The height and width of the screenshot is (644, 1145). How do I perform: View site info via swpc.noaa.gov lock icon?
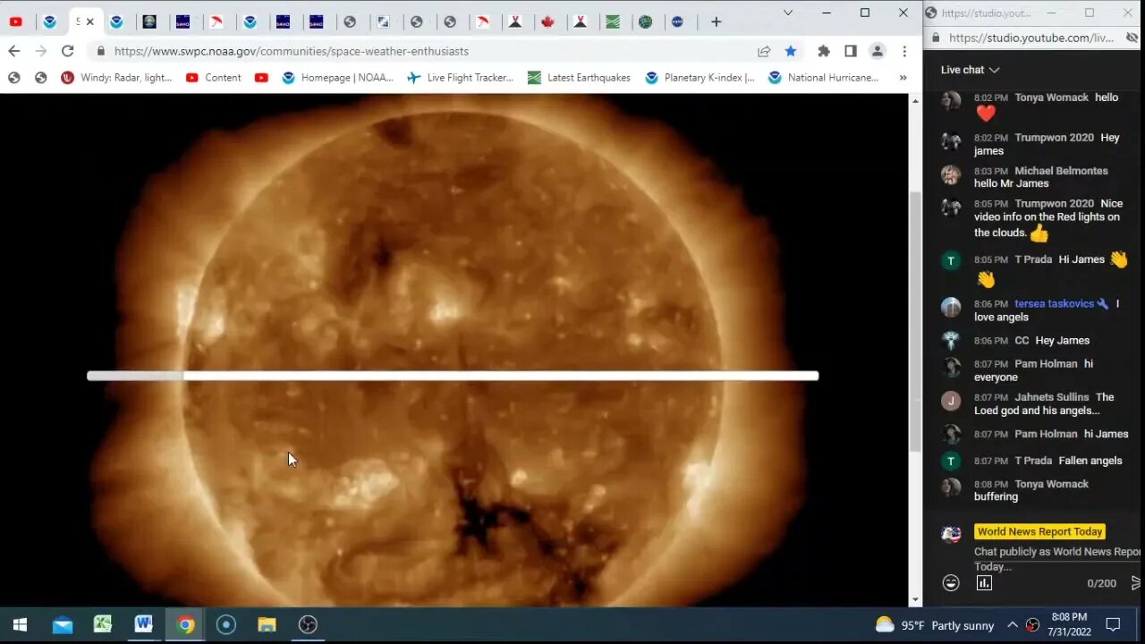(x=100, y=51)
